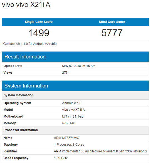Click the Base Frequency label
The height and width of the screenshot is (163, 150).
16,158
